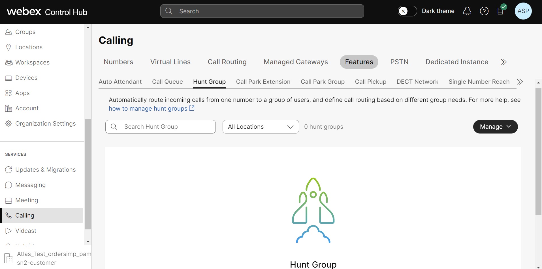Open the notification bell
Viewport: 542px width, 269px height.
(x=467, y=11)
